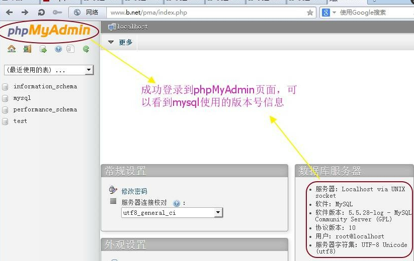This screenshot has width=414, height=261.
Task: Click the 服务器字符集 UTF-8 Unicode entry
Action: tap(361, 248)
